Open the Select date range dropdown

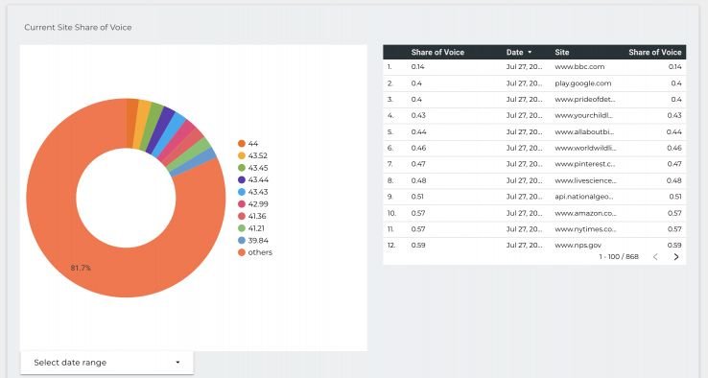(107, 363)
